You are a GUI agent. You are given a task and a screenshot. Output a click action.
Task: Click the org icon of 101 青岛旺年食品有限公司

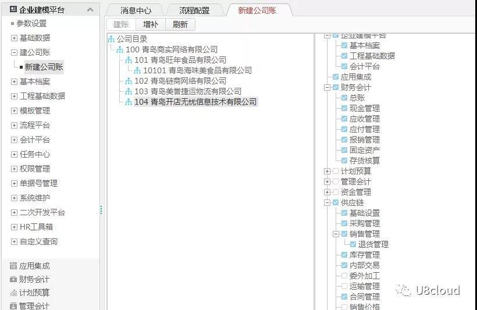pyautogui.click(x=129, y=60)
